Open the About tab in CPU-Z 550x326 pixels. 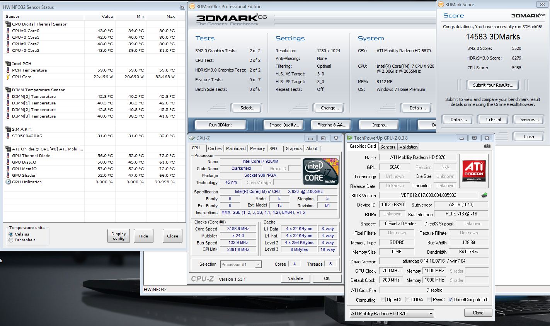click(312, 148)
